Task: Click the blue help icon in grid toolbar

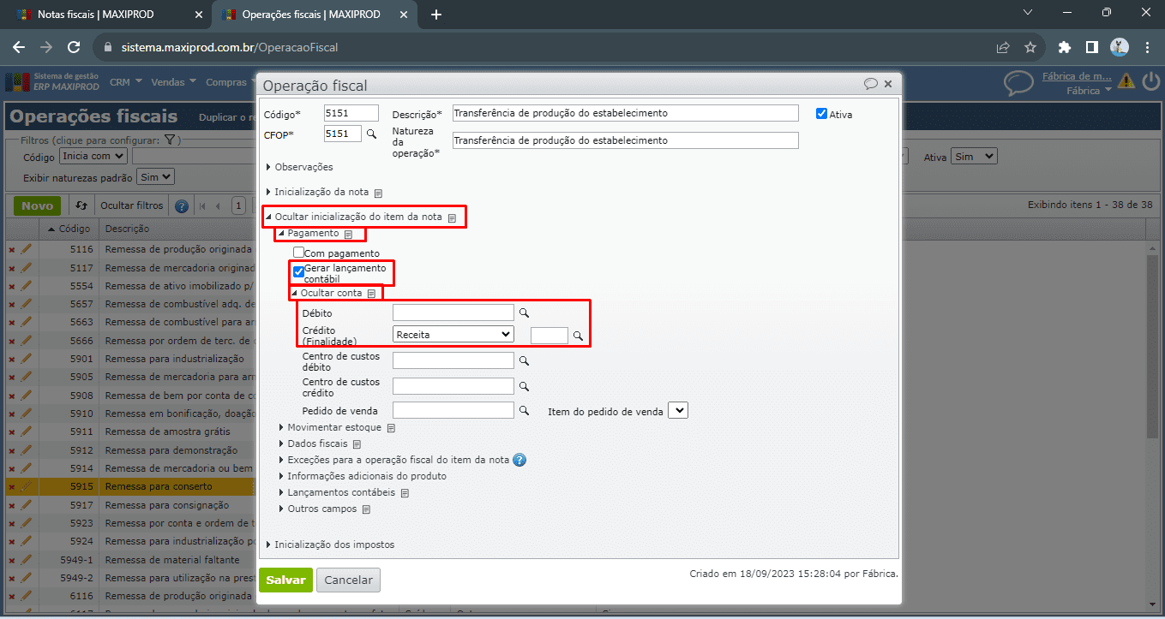Action: pos(182,205)
